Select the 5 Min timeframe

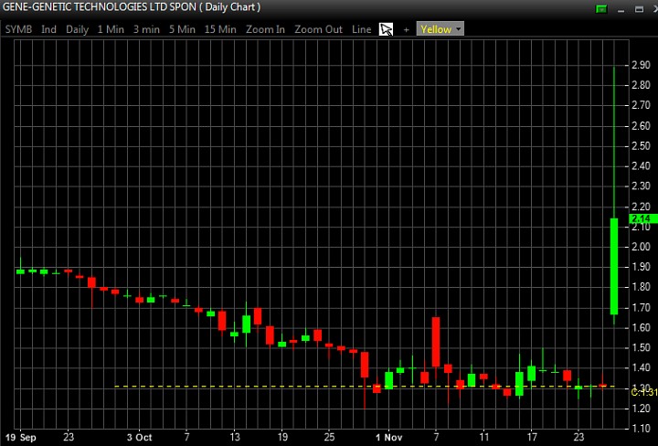pyautogui.click(x=182, y=29)
